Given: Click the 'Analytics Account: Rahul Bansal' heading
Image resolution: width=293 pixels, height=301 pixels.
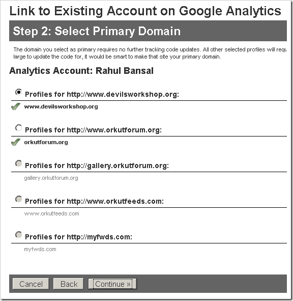Looking at the screenshot, I should [x=81, y=71].
